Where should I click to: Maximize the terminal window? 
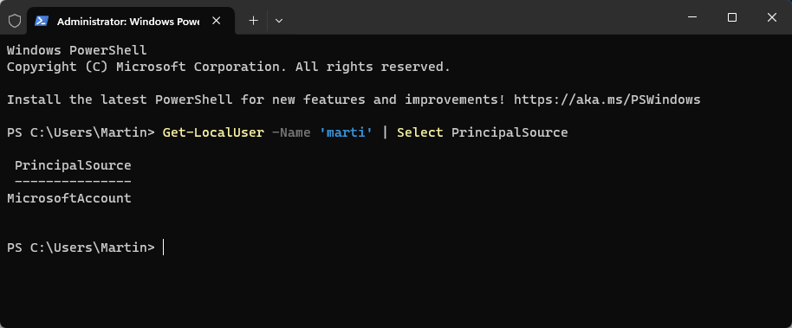point(732,17)
